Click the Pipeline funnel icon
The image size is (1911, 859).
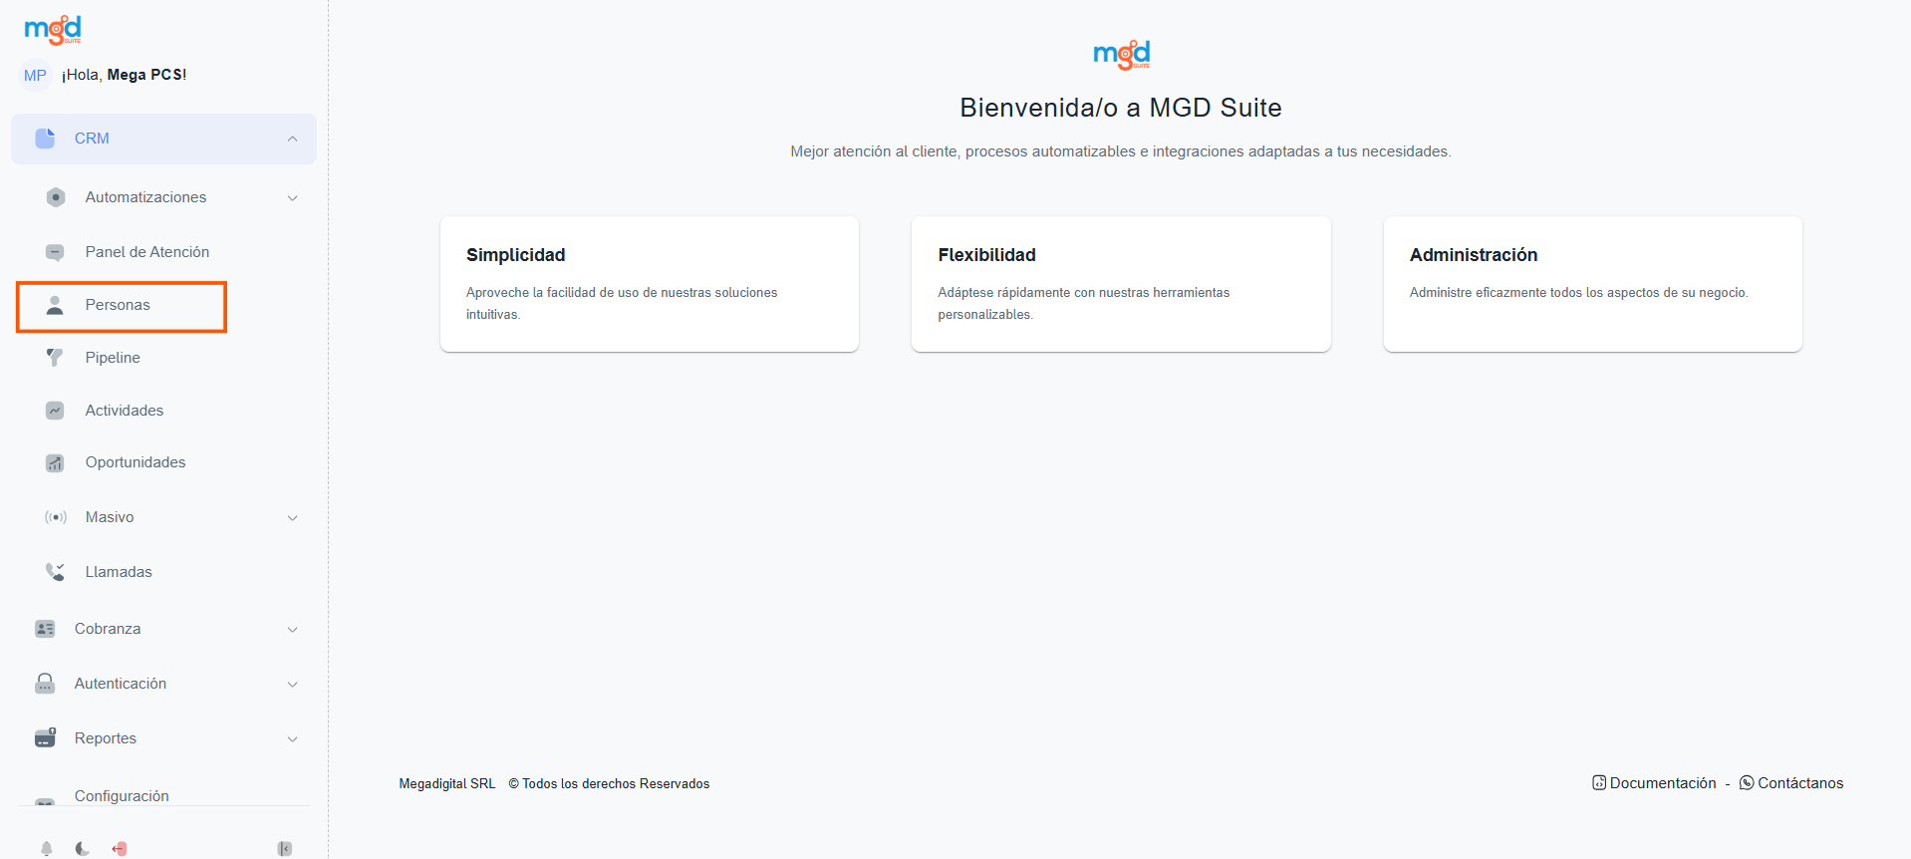pos(55,357)
